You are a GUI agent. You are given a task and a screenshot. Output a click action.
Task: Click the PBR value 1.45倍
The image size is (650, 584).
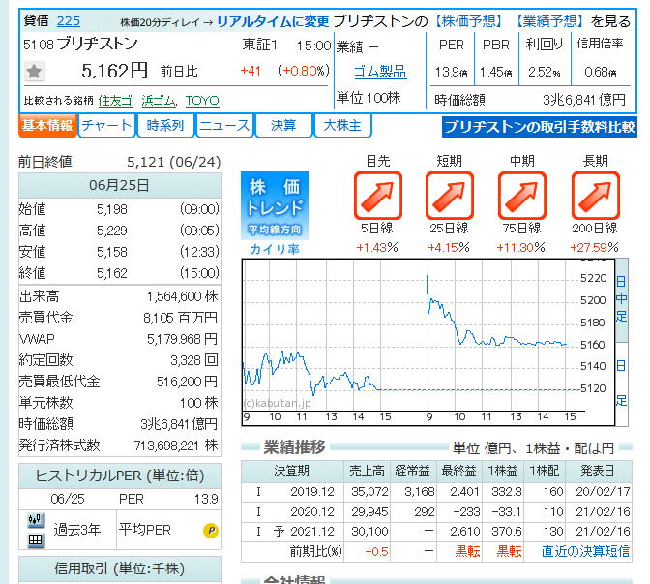point(495,73)
